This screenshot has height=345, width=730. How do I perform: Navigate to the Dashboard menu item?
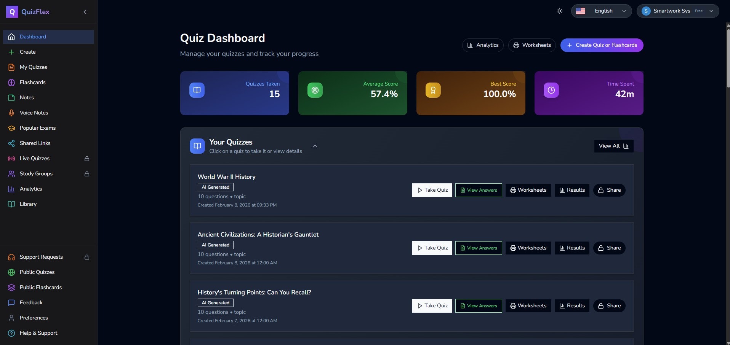coord(32,37)
